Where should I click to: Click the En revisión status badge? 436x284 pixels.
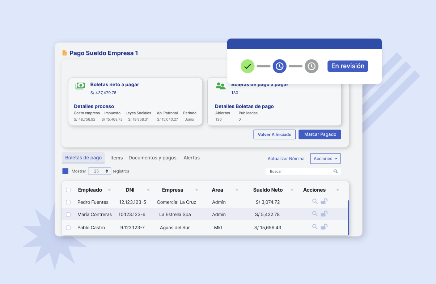(x=348, y=66)
